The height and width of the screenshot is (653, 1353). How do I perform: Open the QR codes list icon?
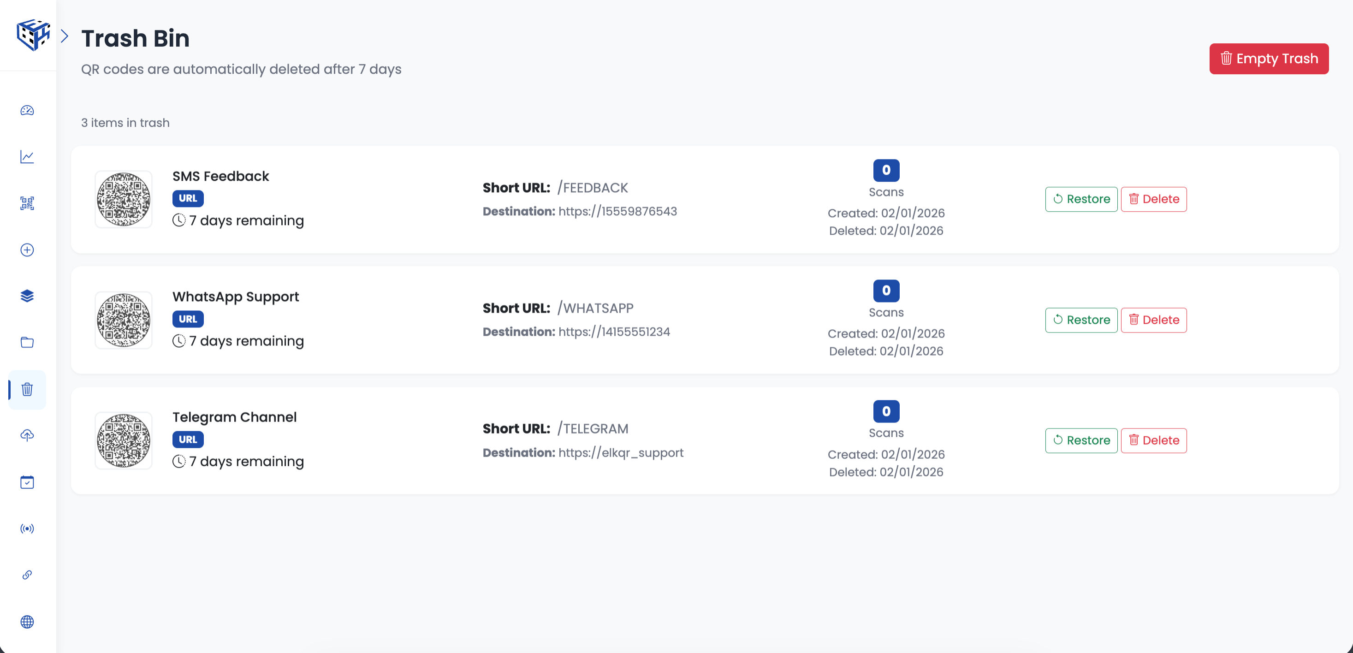(27, 203)
